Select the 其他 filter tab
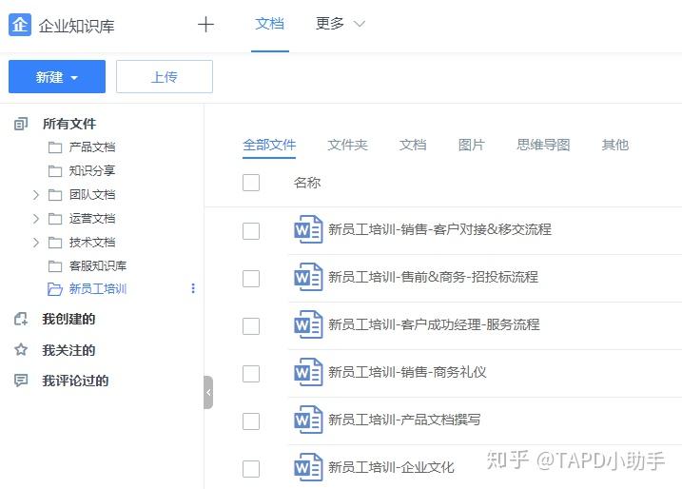682x489 pixels. tap(615, 145)
